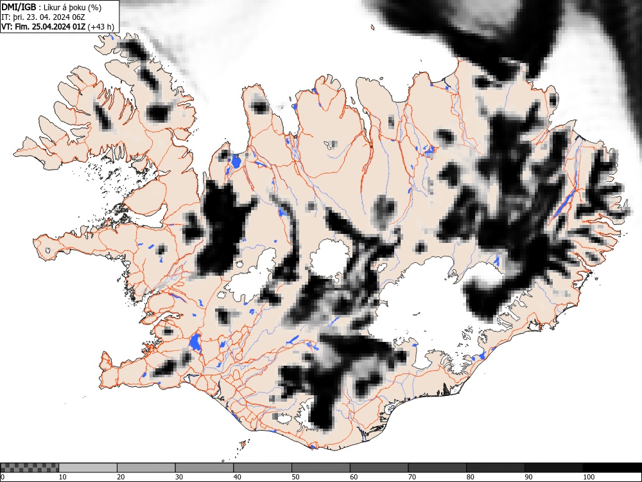Click the 50-60 percent gray legend swatch
This screenshot has height=482, width=642.
(x=321, y=468)
